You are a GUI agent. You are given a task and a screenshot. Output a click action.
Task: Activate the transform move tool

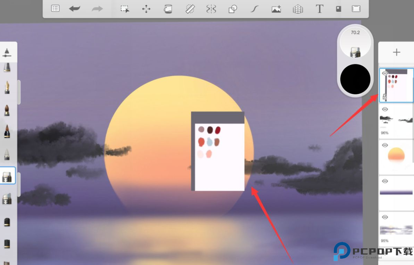146,9
